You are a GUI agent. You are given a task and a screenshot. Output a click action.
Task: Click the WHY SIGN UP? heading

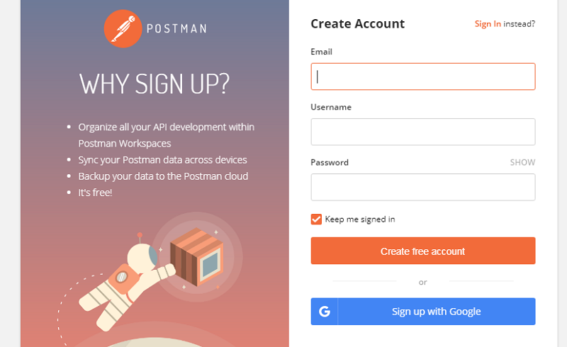[x=155, y=84]
